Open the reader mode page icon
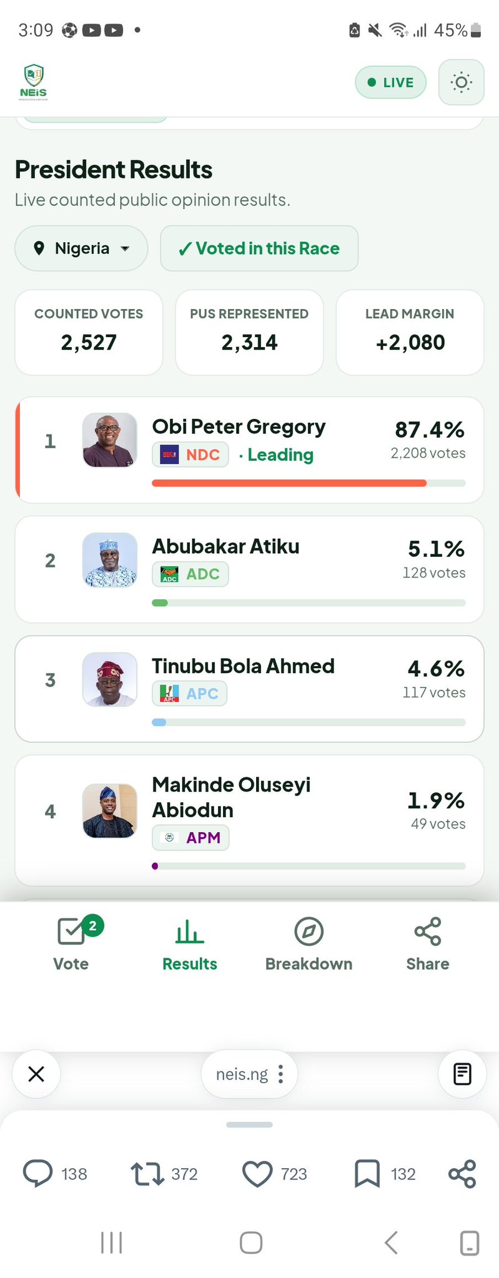Screen dimensions: 499x1278 pyautogui.click(x=462, y=1074)
